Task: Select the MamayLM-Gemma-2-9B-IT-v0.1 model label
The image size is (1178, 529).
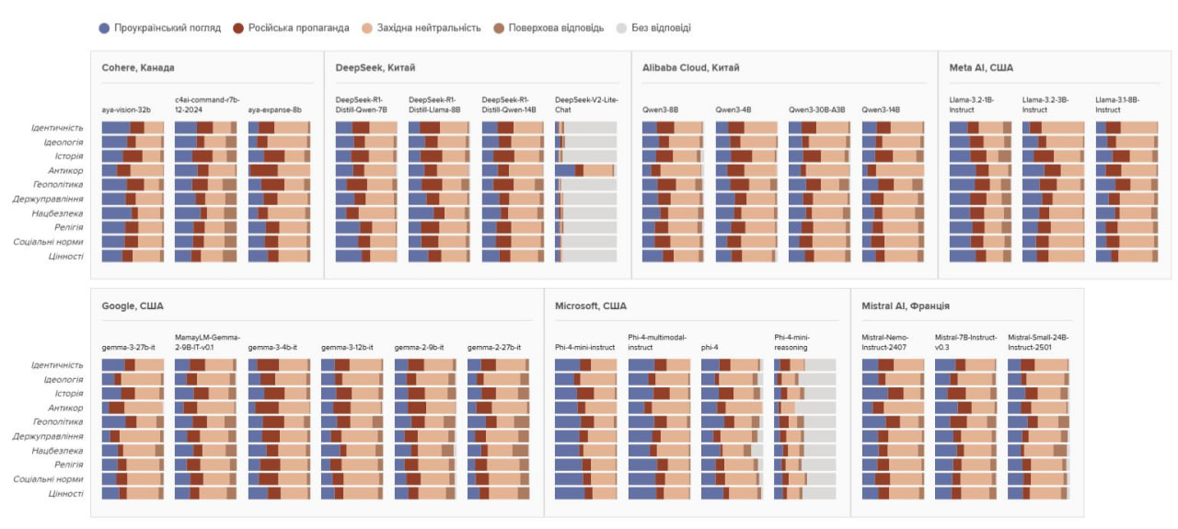Action: (206, 342)
